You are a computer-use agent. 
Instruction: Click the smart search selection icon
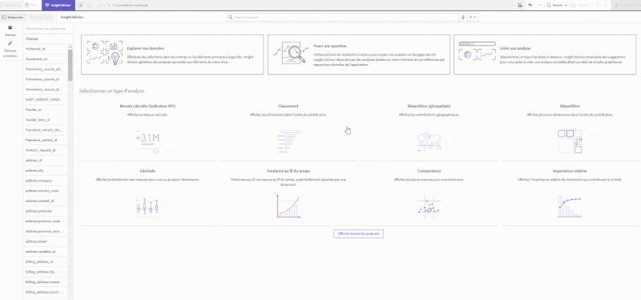(x=80, y=6)
